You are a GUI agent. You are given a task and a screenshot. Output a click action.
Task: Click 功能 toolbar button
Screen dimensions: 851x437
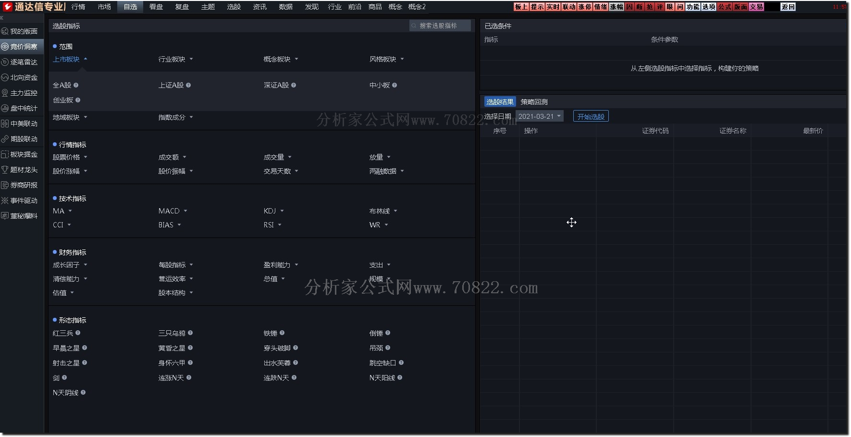click(x=693, y=7)
